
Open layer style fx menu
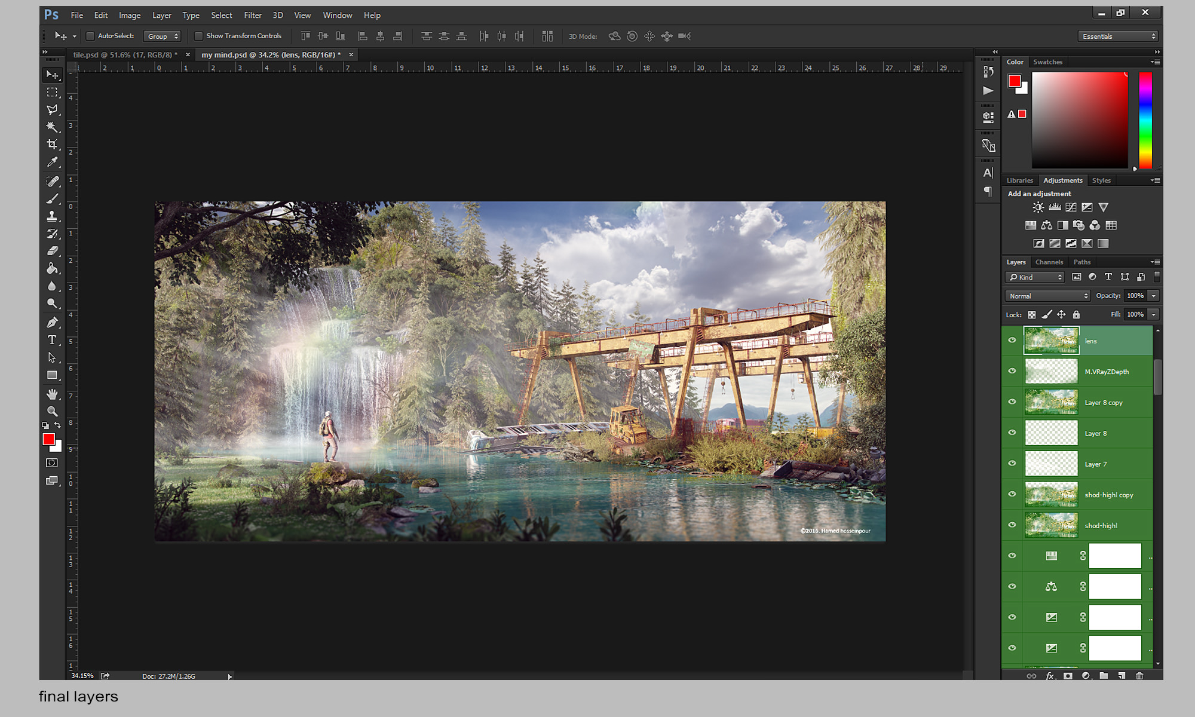coord(1050,676)
